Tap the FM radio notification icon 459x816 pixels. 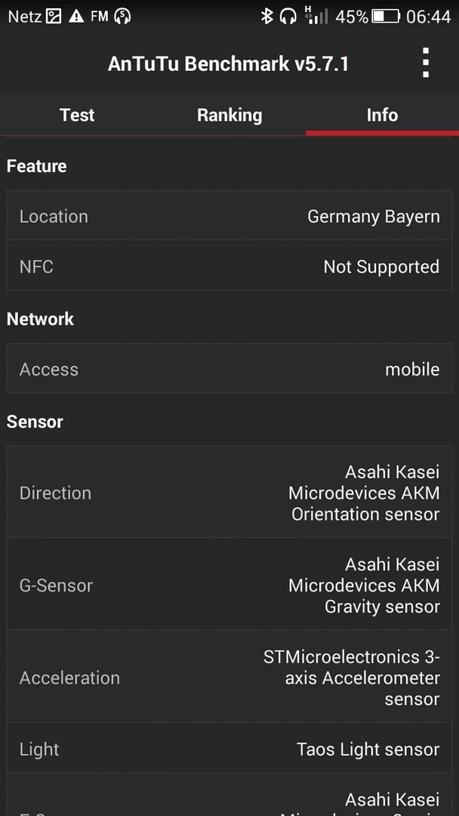coord(100,17)
